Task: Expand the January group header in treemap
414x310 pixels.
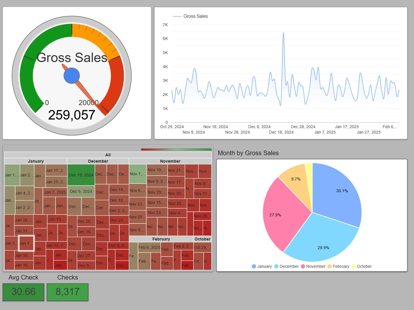Action: tap(36, 161)
